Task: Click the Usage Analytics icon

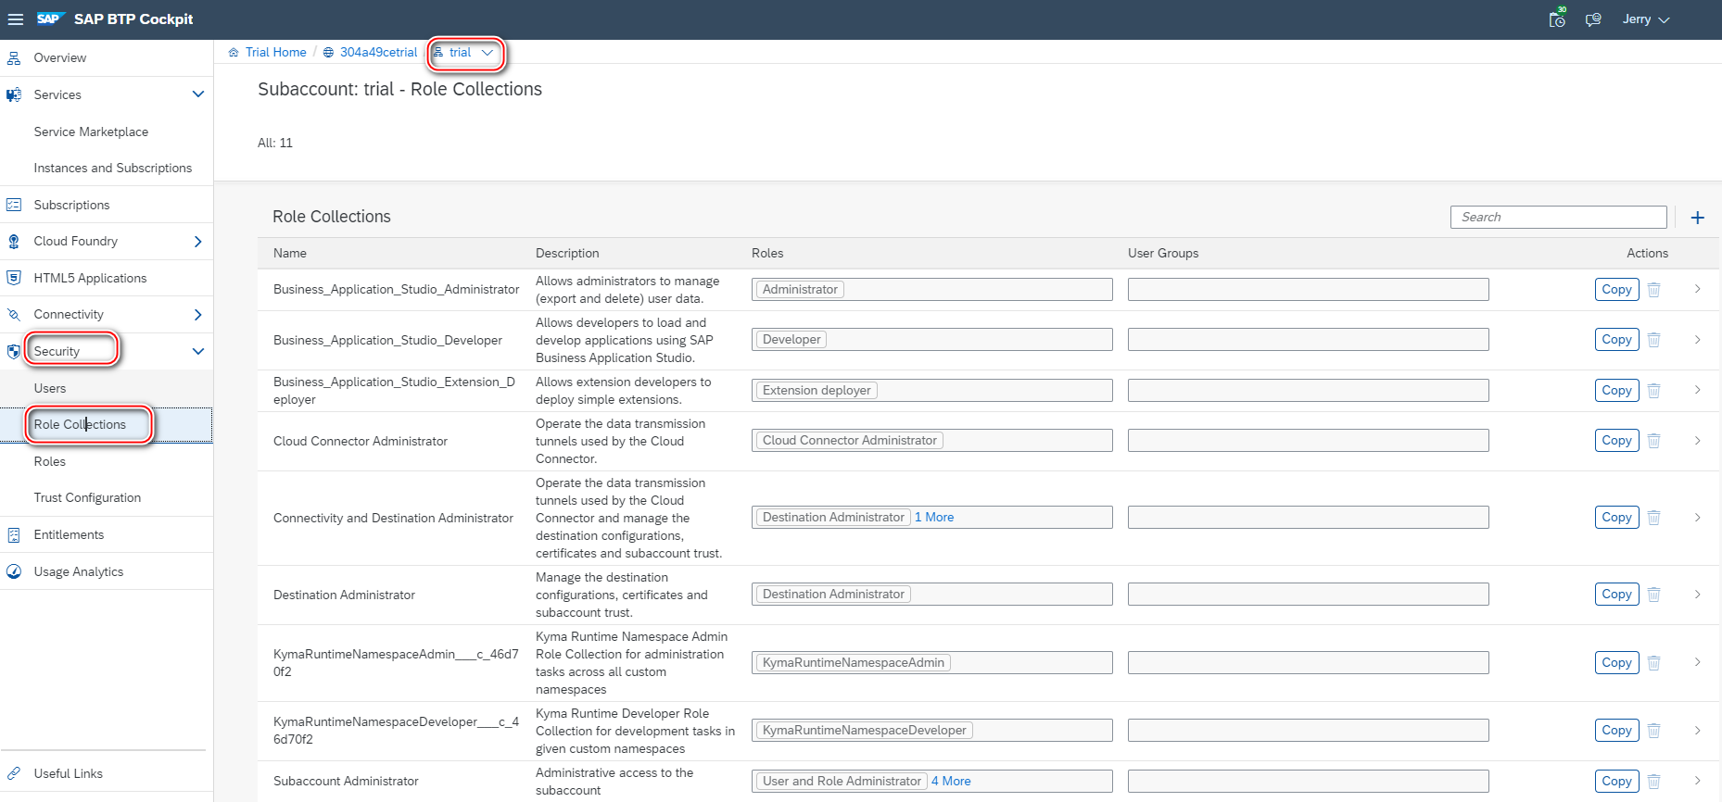Action: point(14,571)
